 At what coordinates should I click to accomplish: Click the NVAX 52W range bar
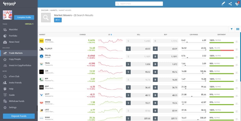coord(194,120)
